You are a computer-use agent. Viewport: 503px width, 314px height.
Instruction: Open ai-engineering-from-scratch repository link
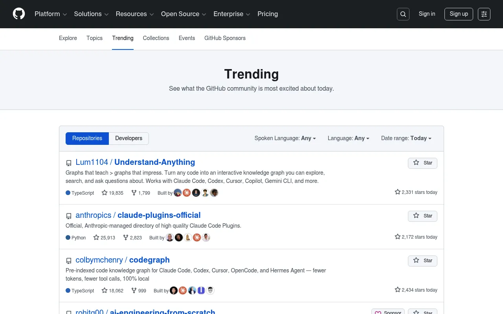pos(145,312)
